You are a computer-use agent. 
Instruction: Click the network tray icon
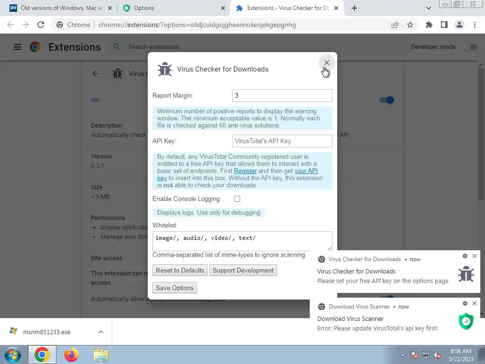click(x=426, y=355)
